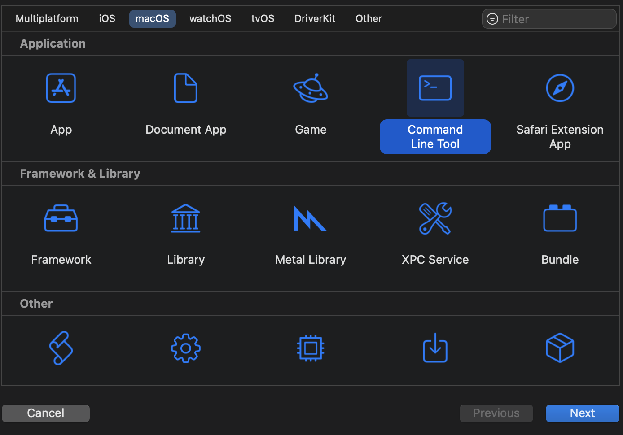This screenshot has height=435, width=623.
Task: Select the XPC Service tools icon
Action: (x=435, y=218)
